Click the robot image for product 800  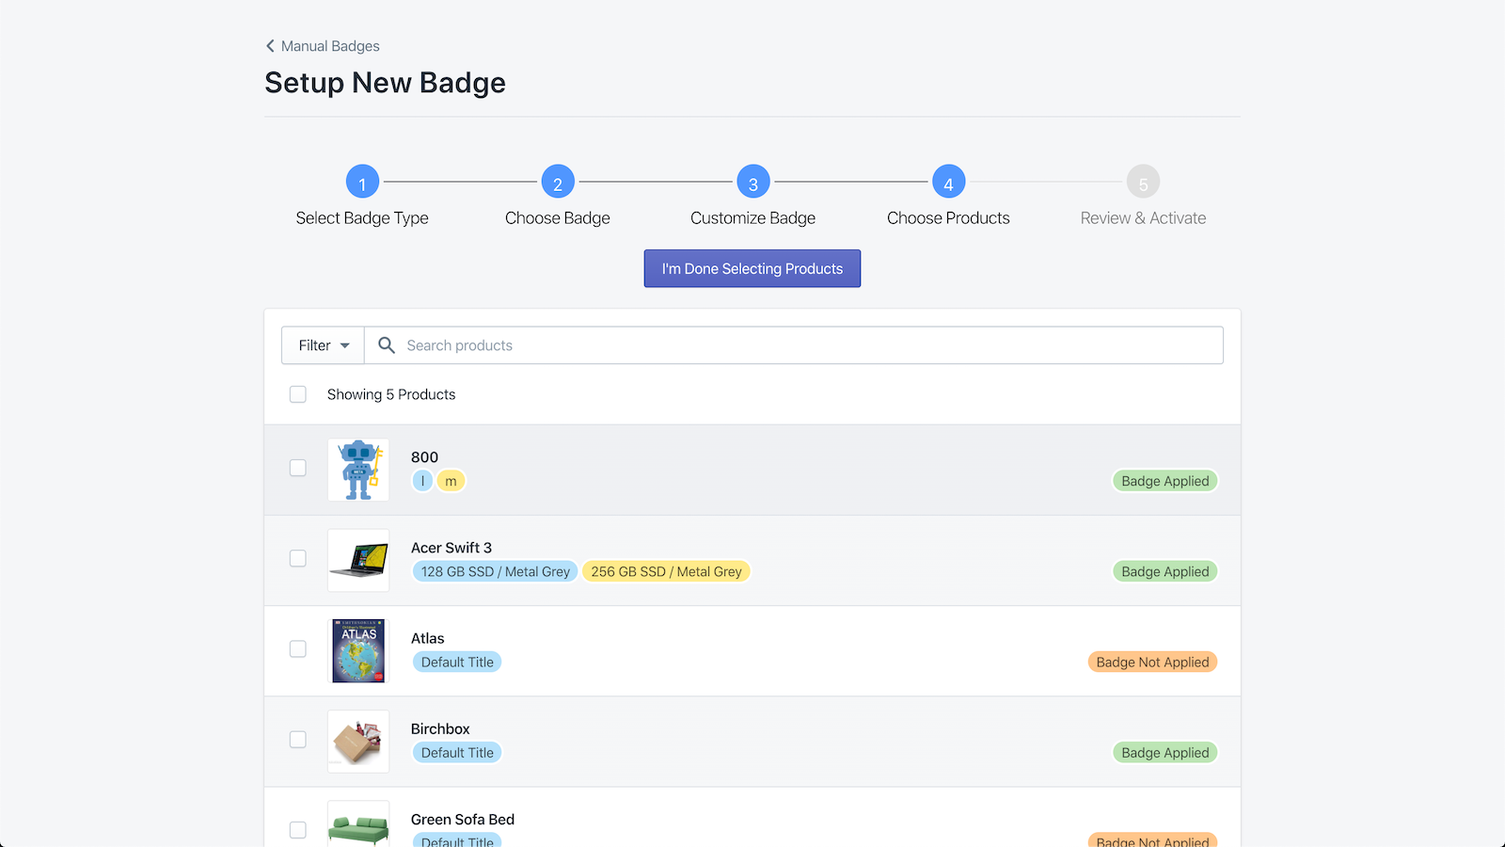pyautogui.click(x=358, y=470)
